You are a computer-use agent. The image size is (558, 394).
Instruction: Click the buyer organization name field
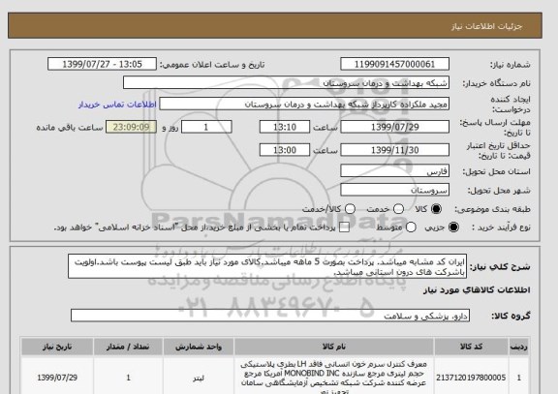pos(286,83)
